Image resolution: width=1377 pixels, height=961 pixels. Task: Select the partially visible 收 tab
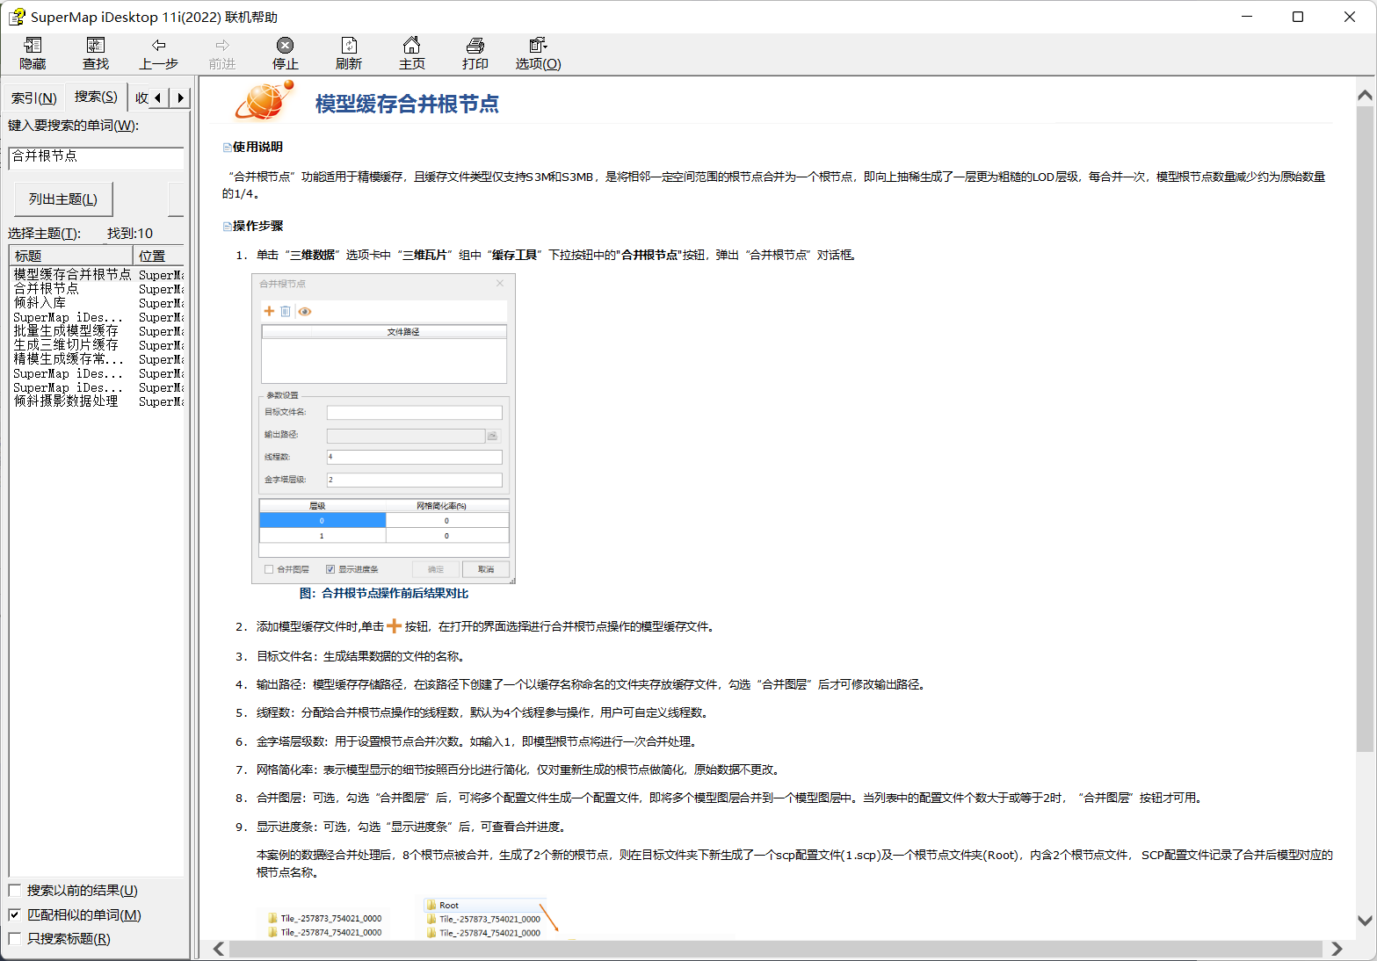[141, 98]
